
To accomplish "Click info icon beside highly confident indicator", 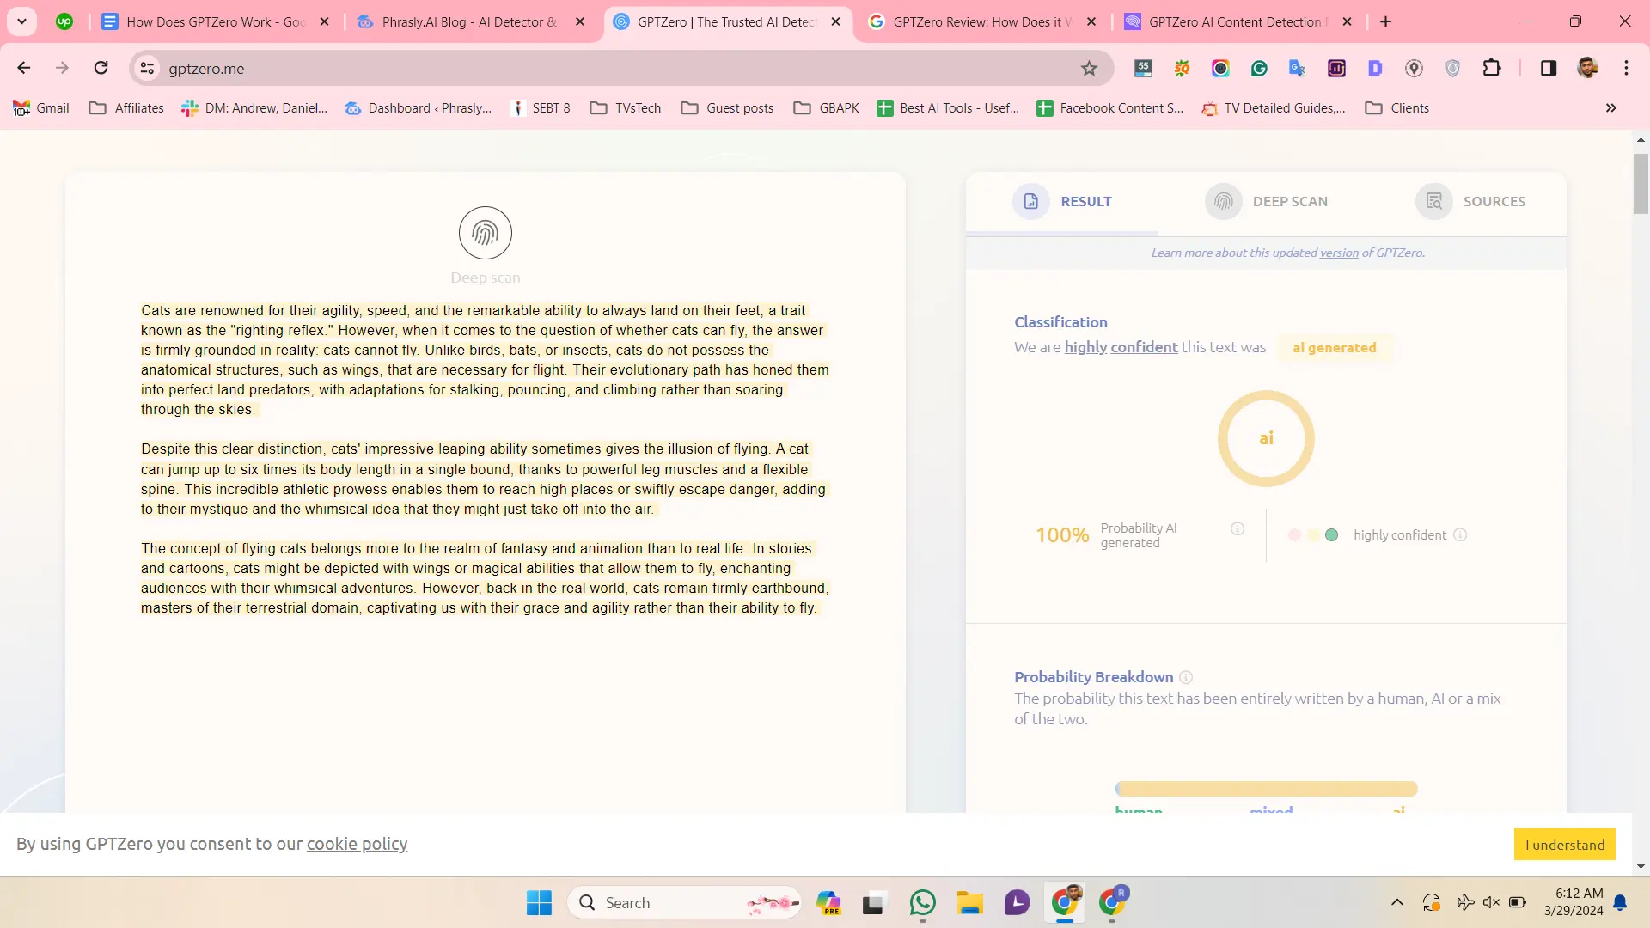I will 1460,534.
